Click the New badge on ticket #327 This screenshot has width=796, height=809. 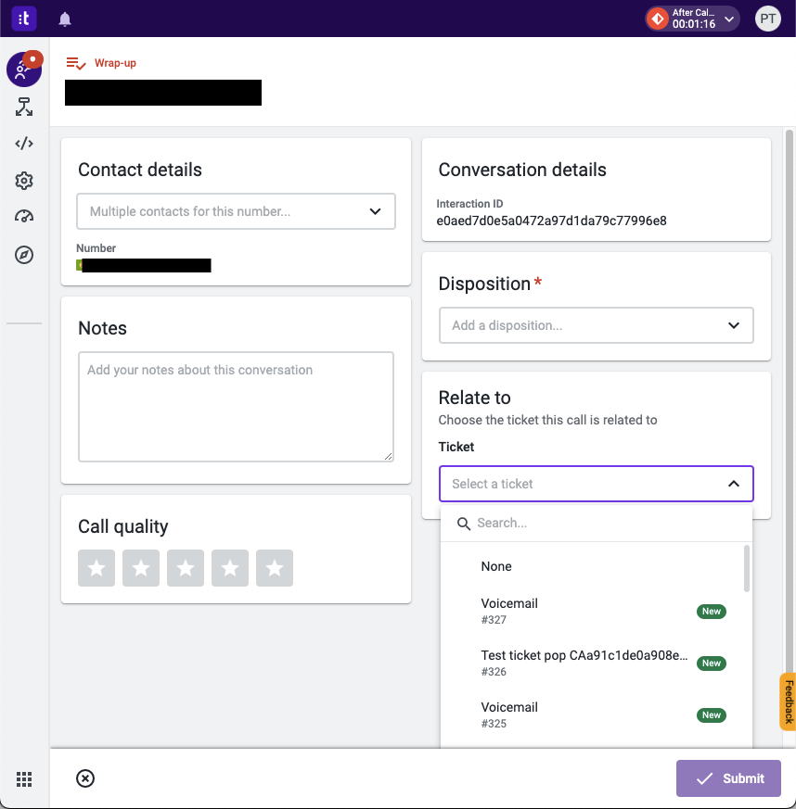pyautogui.click(x=712, y=612)
